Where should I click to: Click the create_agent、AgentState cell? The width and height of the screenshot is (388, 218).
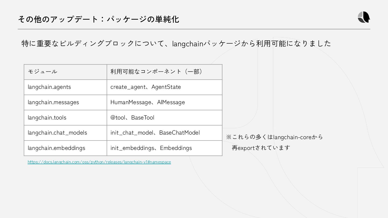coord(164,87)
